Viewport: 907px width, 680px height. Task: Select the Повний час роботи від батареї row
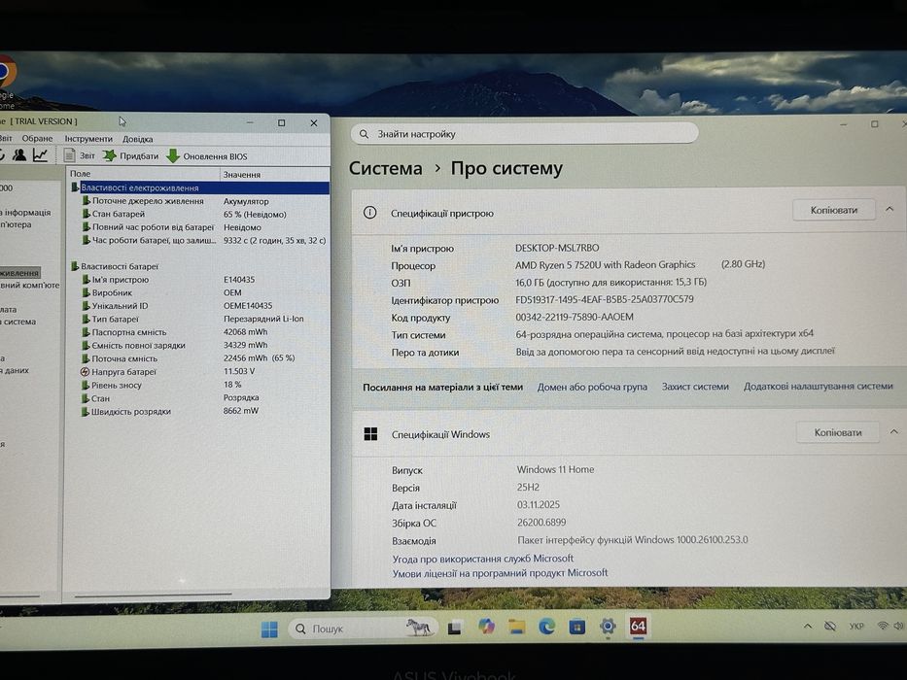(x=199, y=227)
